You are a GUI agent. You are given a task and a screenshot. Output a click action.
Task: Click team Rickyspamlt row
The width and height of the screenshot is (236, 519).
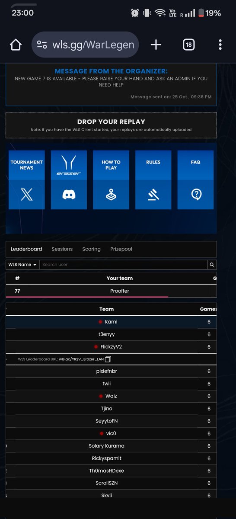coord(111,458)
